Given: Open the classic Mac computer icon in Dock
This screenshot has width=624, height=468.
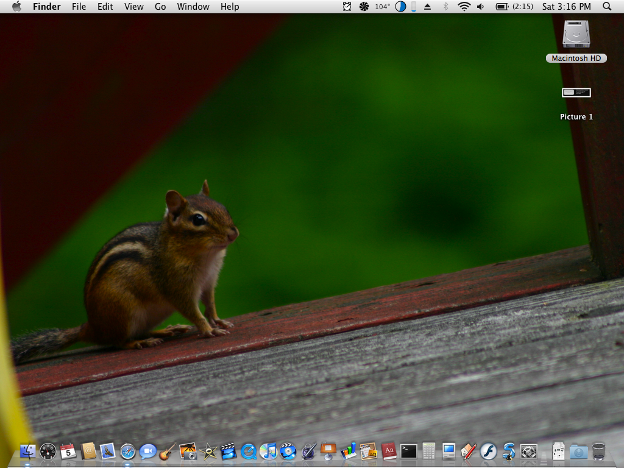Looking at the screenshot, I should coord(449,452).
